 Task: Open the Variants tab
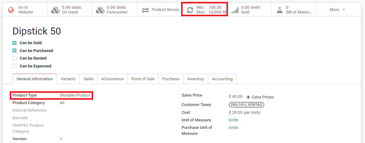tap(68, 79)
